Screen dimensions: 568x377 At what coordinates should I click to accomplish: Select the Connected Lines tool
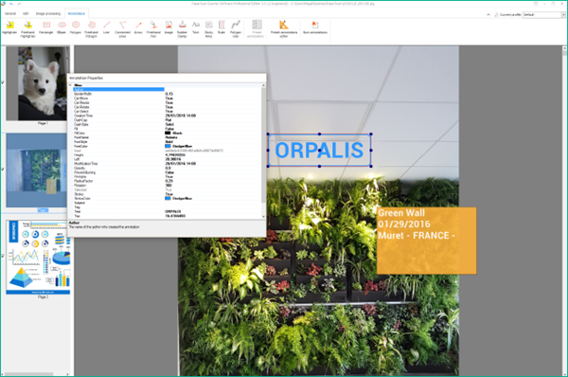[x=122, y=28]
